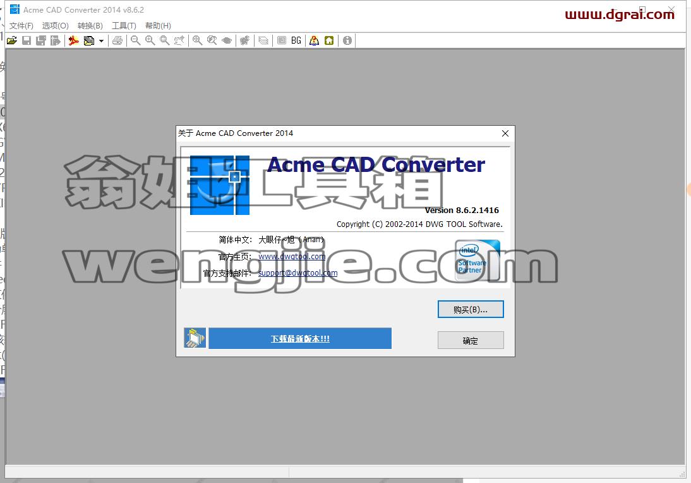
Task: Click the Layers stack icon
Action: (263, 40)
